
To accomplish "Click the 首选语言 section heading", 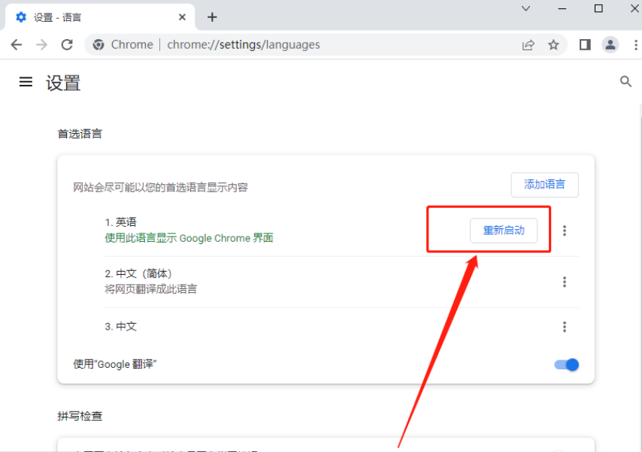I will 80,134.
